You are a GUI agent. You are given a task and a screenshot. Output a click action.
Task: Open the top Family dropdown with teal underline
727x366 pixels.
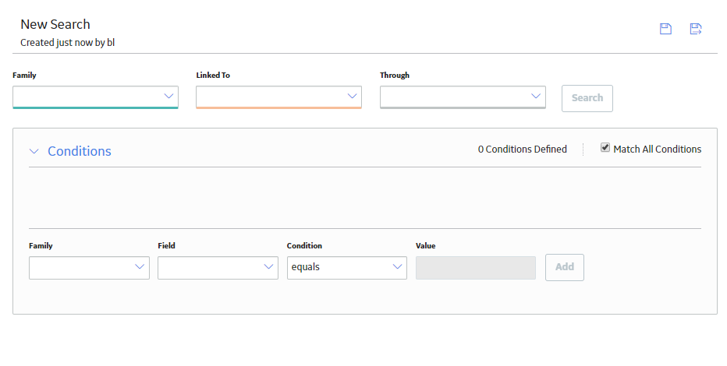(x=95, y=97)
